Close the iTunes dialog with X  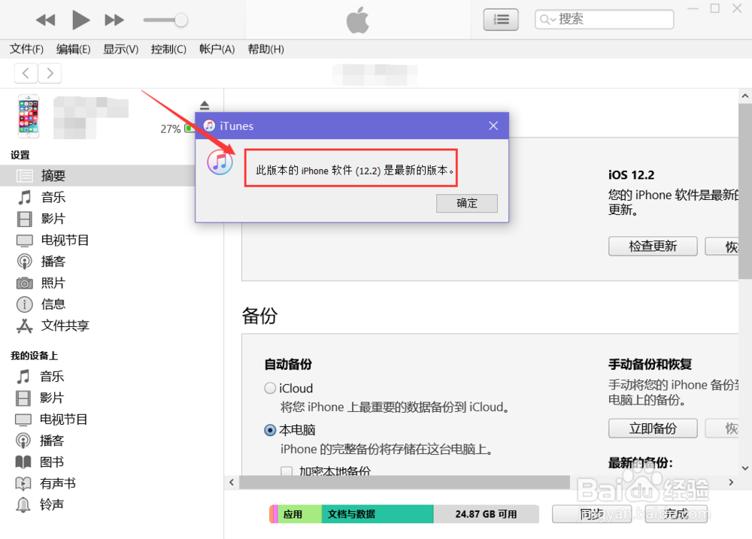pos(493,126)
